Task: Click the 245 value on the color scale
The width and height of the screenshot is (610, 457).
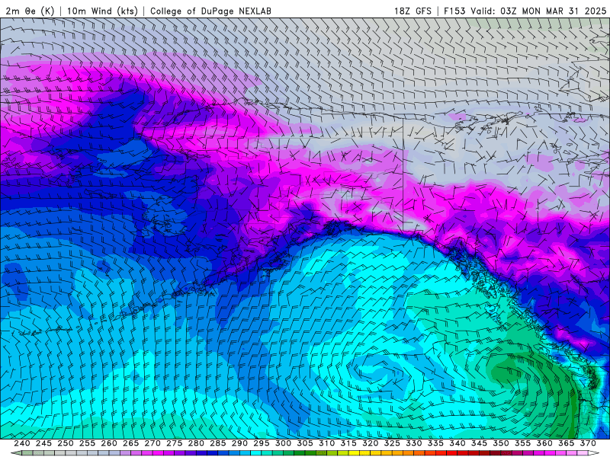Action: point(43,443)
